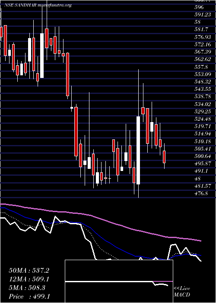Screen dimensions: 216x303
Task: Select the 481.57 price level
Action: coord(203,186)
